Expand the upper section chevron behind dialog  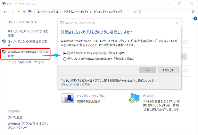(x=185, y=43)
